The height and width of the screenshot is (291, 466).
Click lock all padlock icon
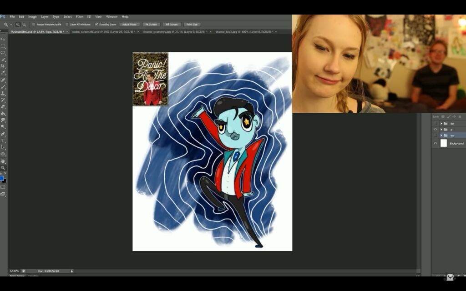(x=460, y=117)
